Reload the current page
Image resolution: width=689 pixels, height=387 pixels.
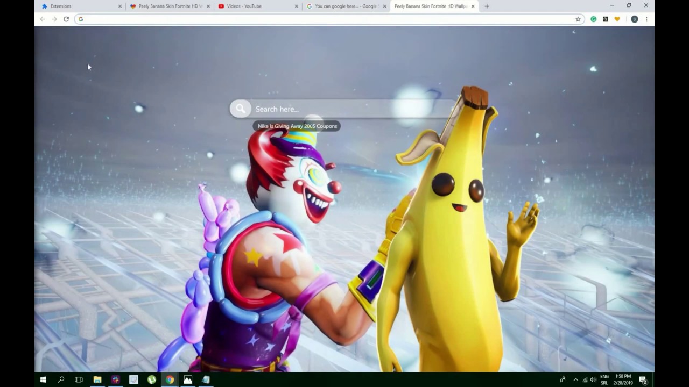tap(66, 19)
